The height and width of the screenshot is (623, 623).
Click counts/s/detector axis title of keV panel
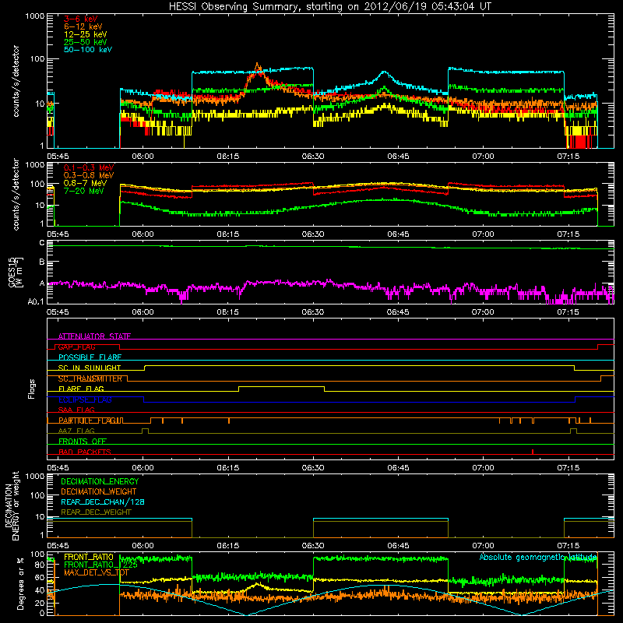click(x=16, y=81)
